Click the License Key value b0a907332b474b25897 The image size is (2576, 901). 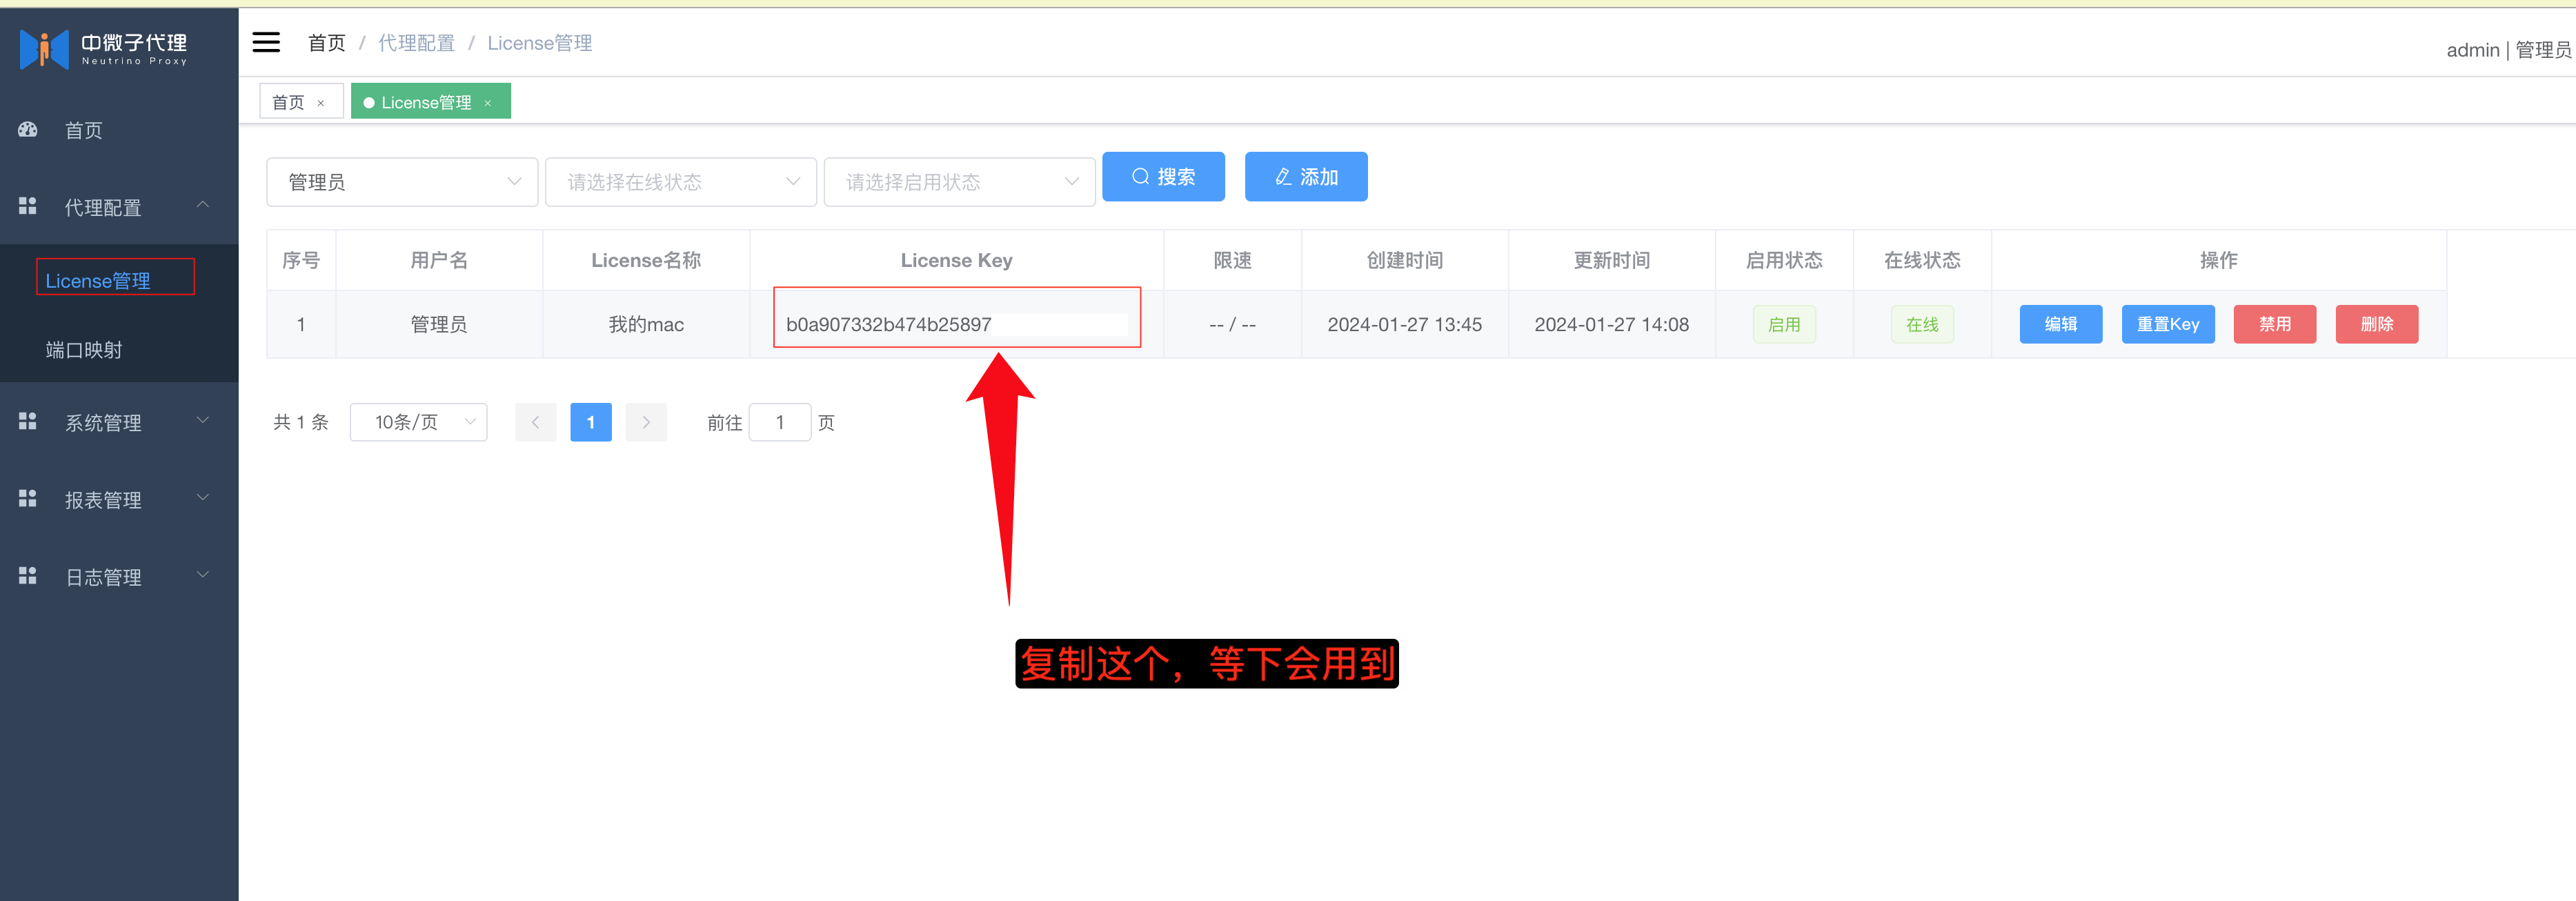[888, 324]
